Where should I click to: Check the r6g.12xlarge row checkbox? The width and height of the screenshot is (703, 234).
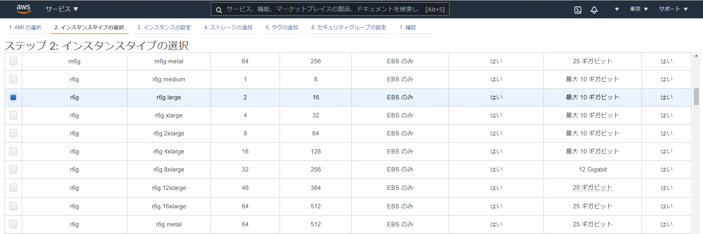[13, 188]
